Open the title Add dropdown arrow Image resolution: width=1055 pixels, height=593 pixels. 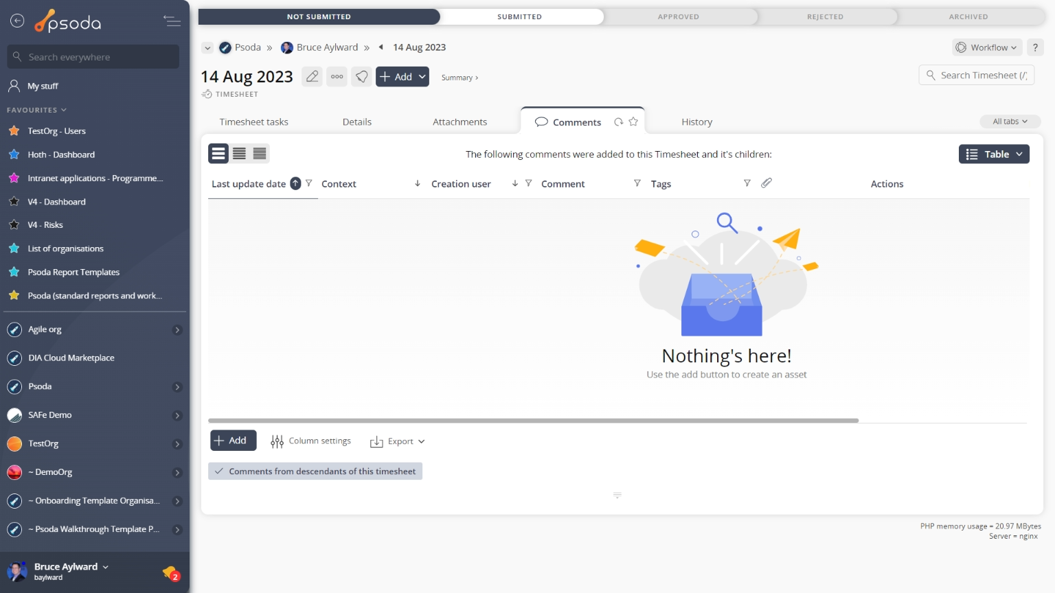[x=422, y=77]
